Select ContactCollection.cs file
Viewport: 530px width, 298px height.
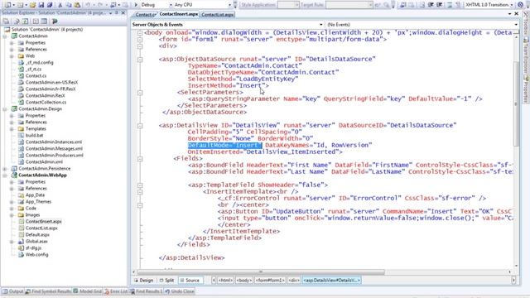click(x=46, y=103)
